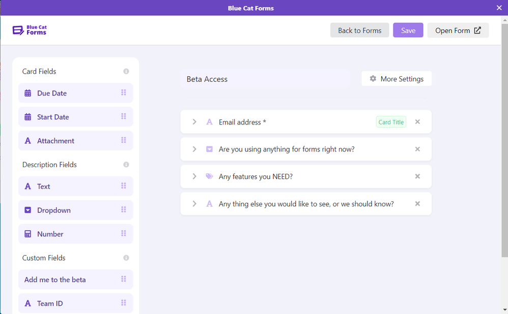Edit the Beta Access form title
Viewport: 508px width, 314px height.
[x=265, y=79]
